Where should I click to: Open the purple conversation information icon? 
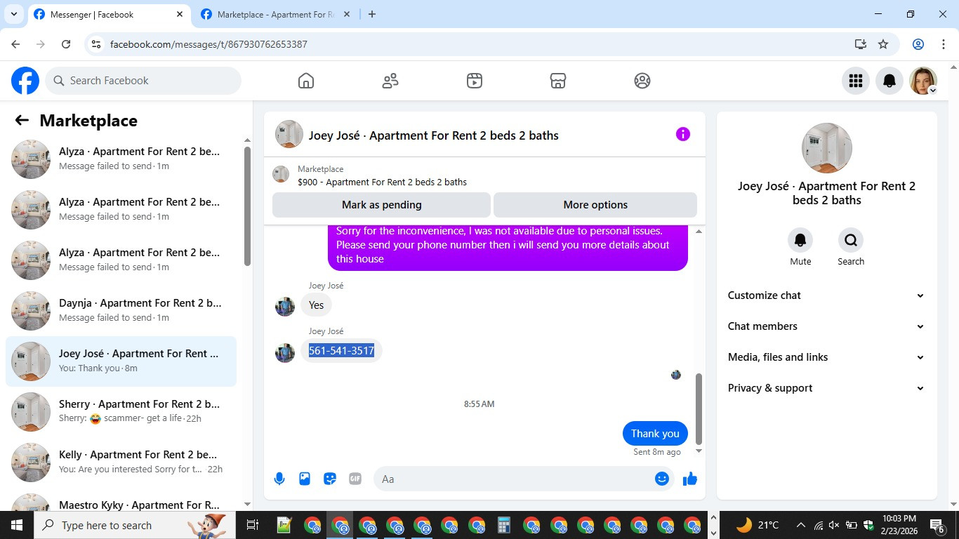pyautogui.click(x=683, y=134)
